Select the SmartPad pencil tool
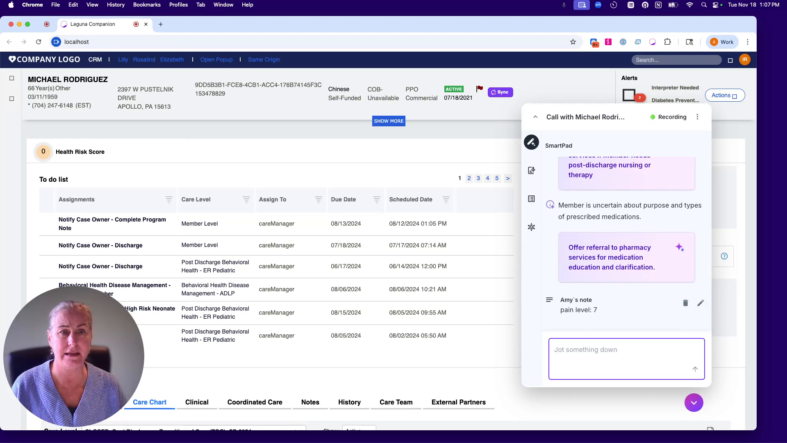 pos(531,142)
